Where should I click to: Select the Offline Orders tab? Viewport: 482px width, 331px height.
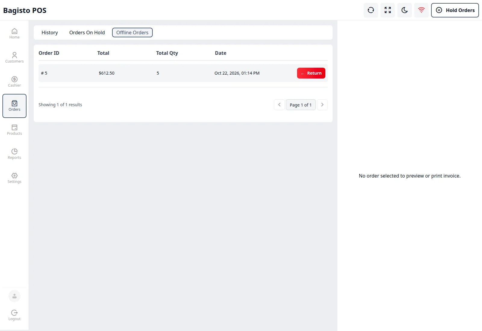click(132, 32)
